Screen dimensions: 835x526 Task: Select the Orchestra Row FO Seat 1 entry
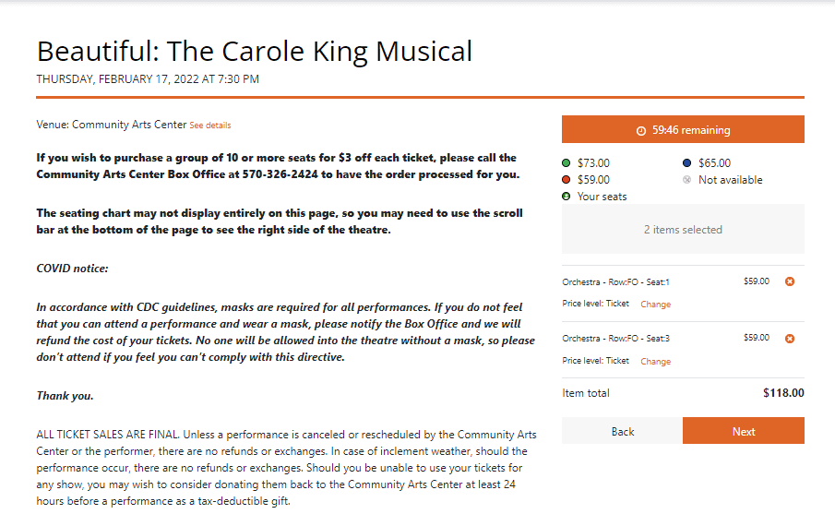tap(615, 282)
